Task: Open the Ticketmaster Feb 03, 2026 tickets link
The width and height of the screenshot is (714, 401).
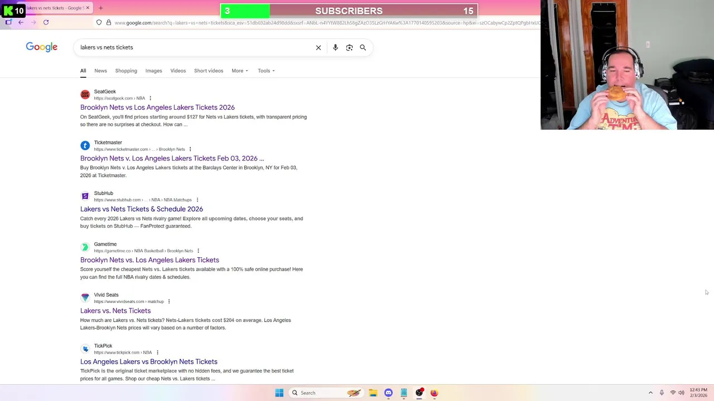Action: tap(172, 158)
